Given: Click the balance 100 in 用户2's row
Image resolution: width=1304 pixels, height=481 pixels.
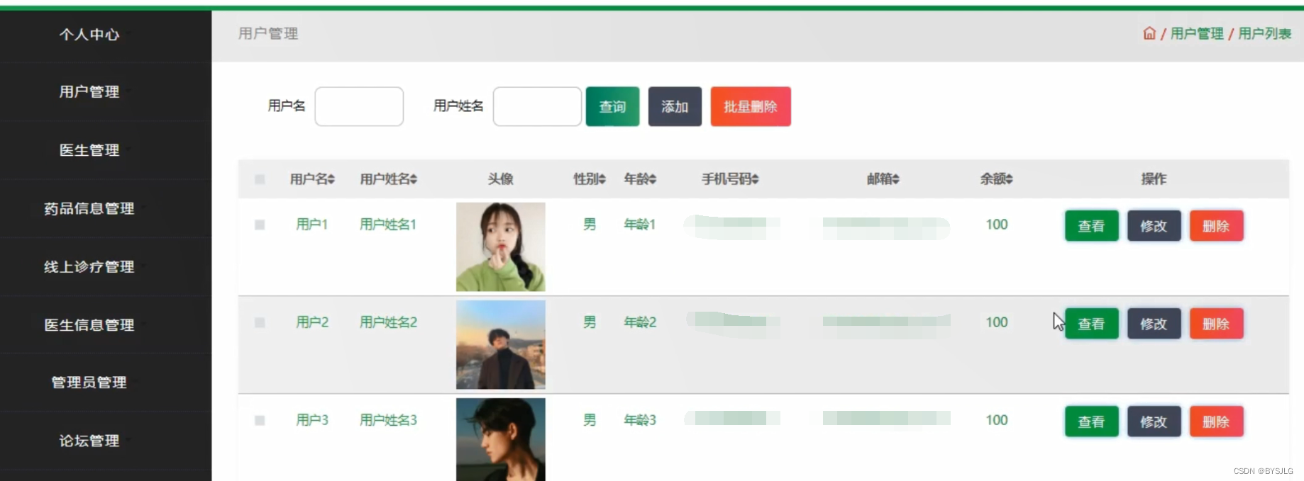Looking at the screenshot, I should point(997,322).
